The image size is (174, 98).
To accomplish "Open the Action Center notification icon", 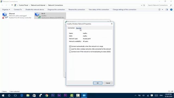I will [152, 96].
